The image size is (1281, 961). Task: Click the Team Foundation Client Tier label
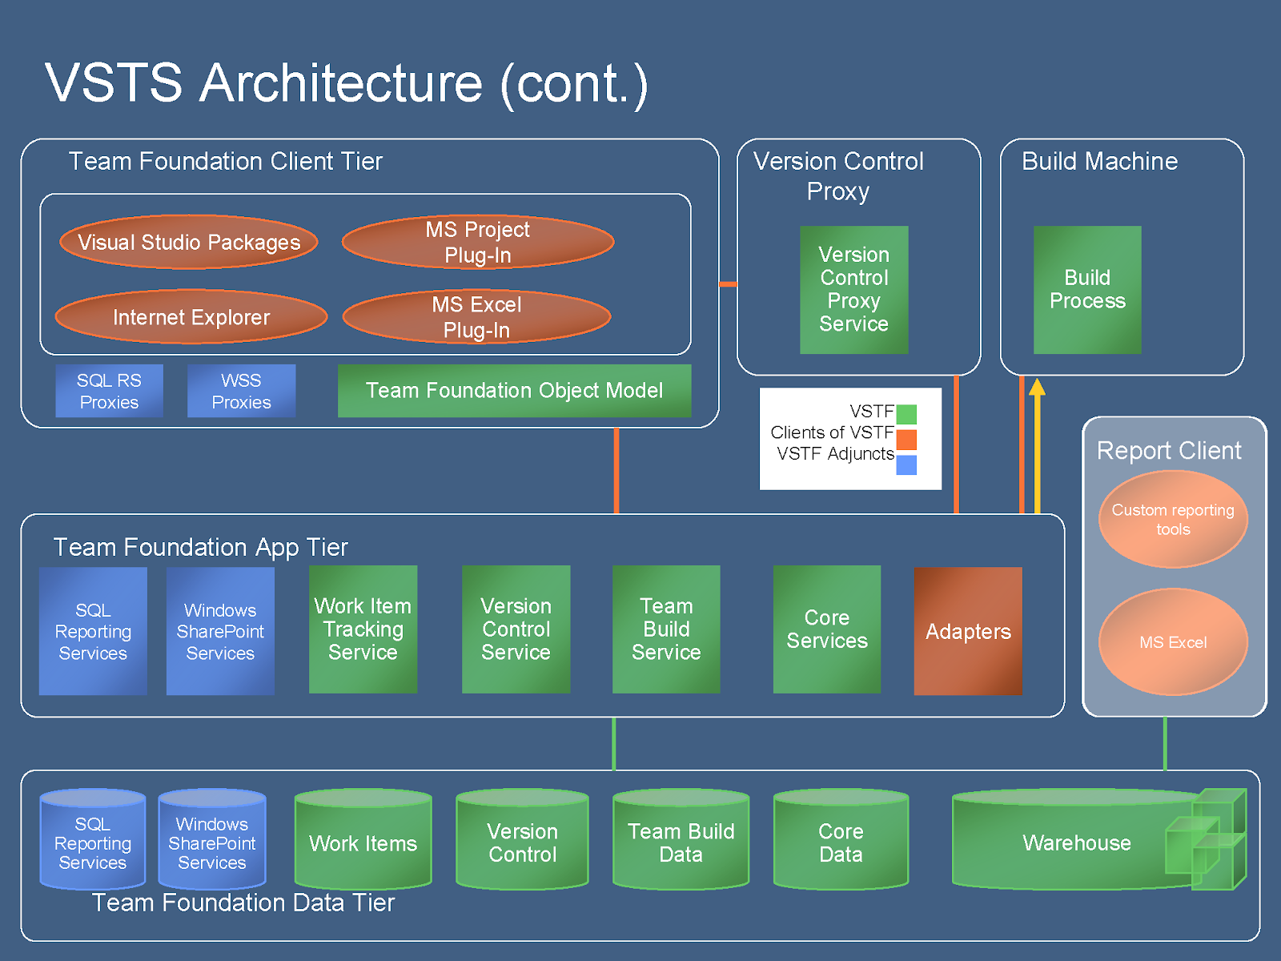pyautogui.click(x=226, y=162)
